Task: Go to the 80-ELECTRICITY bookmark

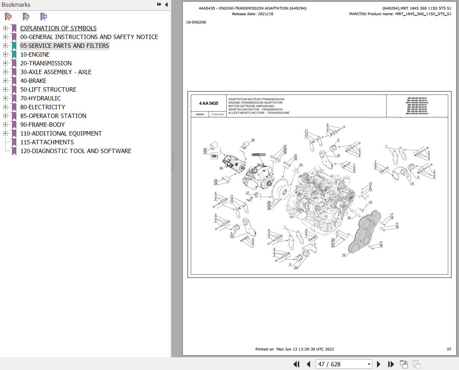Action: (42, 107)
